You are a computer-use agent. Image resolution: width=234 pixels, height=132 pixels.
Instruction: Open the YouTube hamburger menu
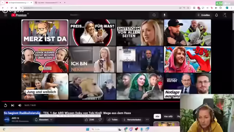pyautogui.click(x=6, y=15)
